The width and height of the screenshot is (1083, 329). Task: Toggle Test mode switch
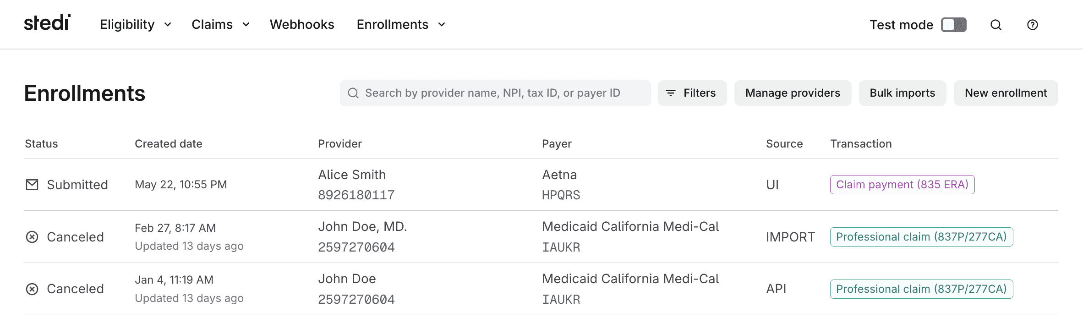[954, 25]
